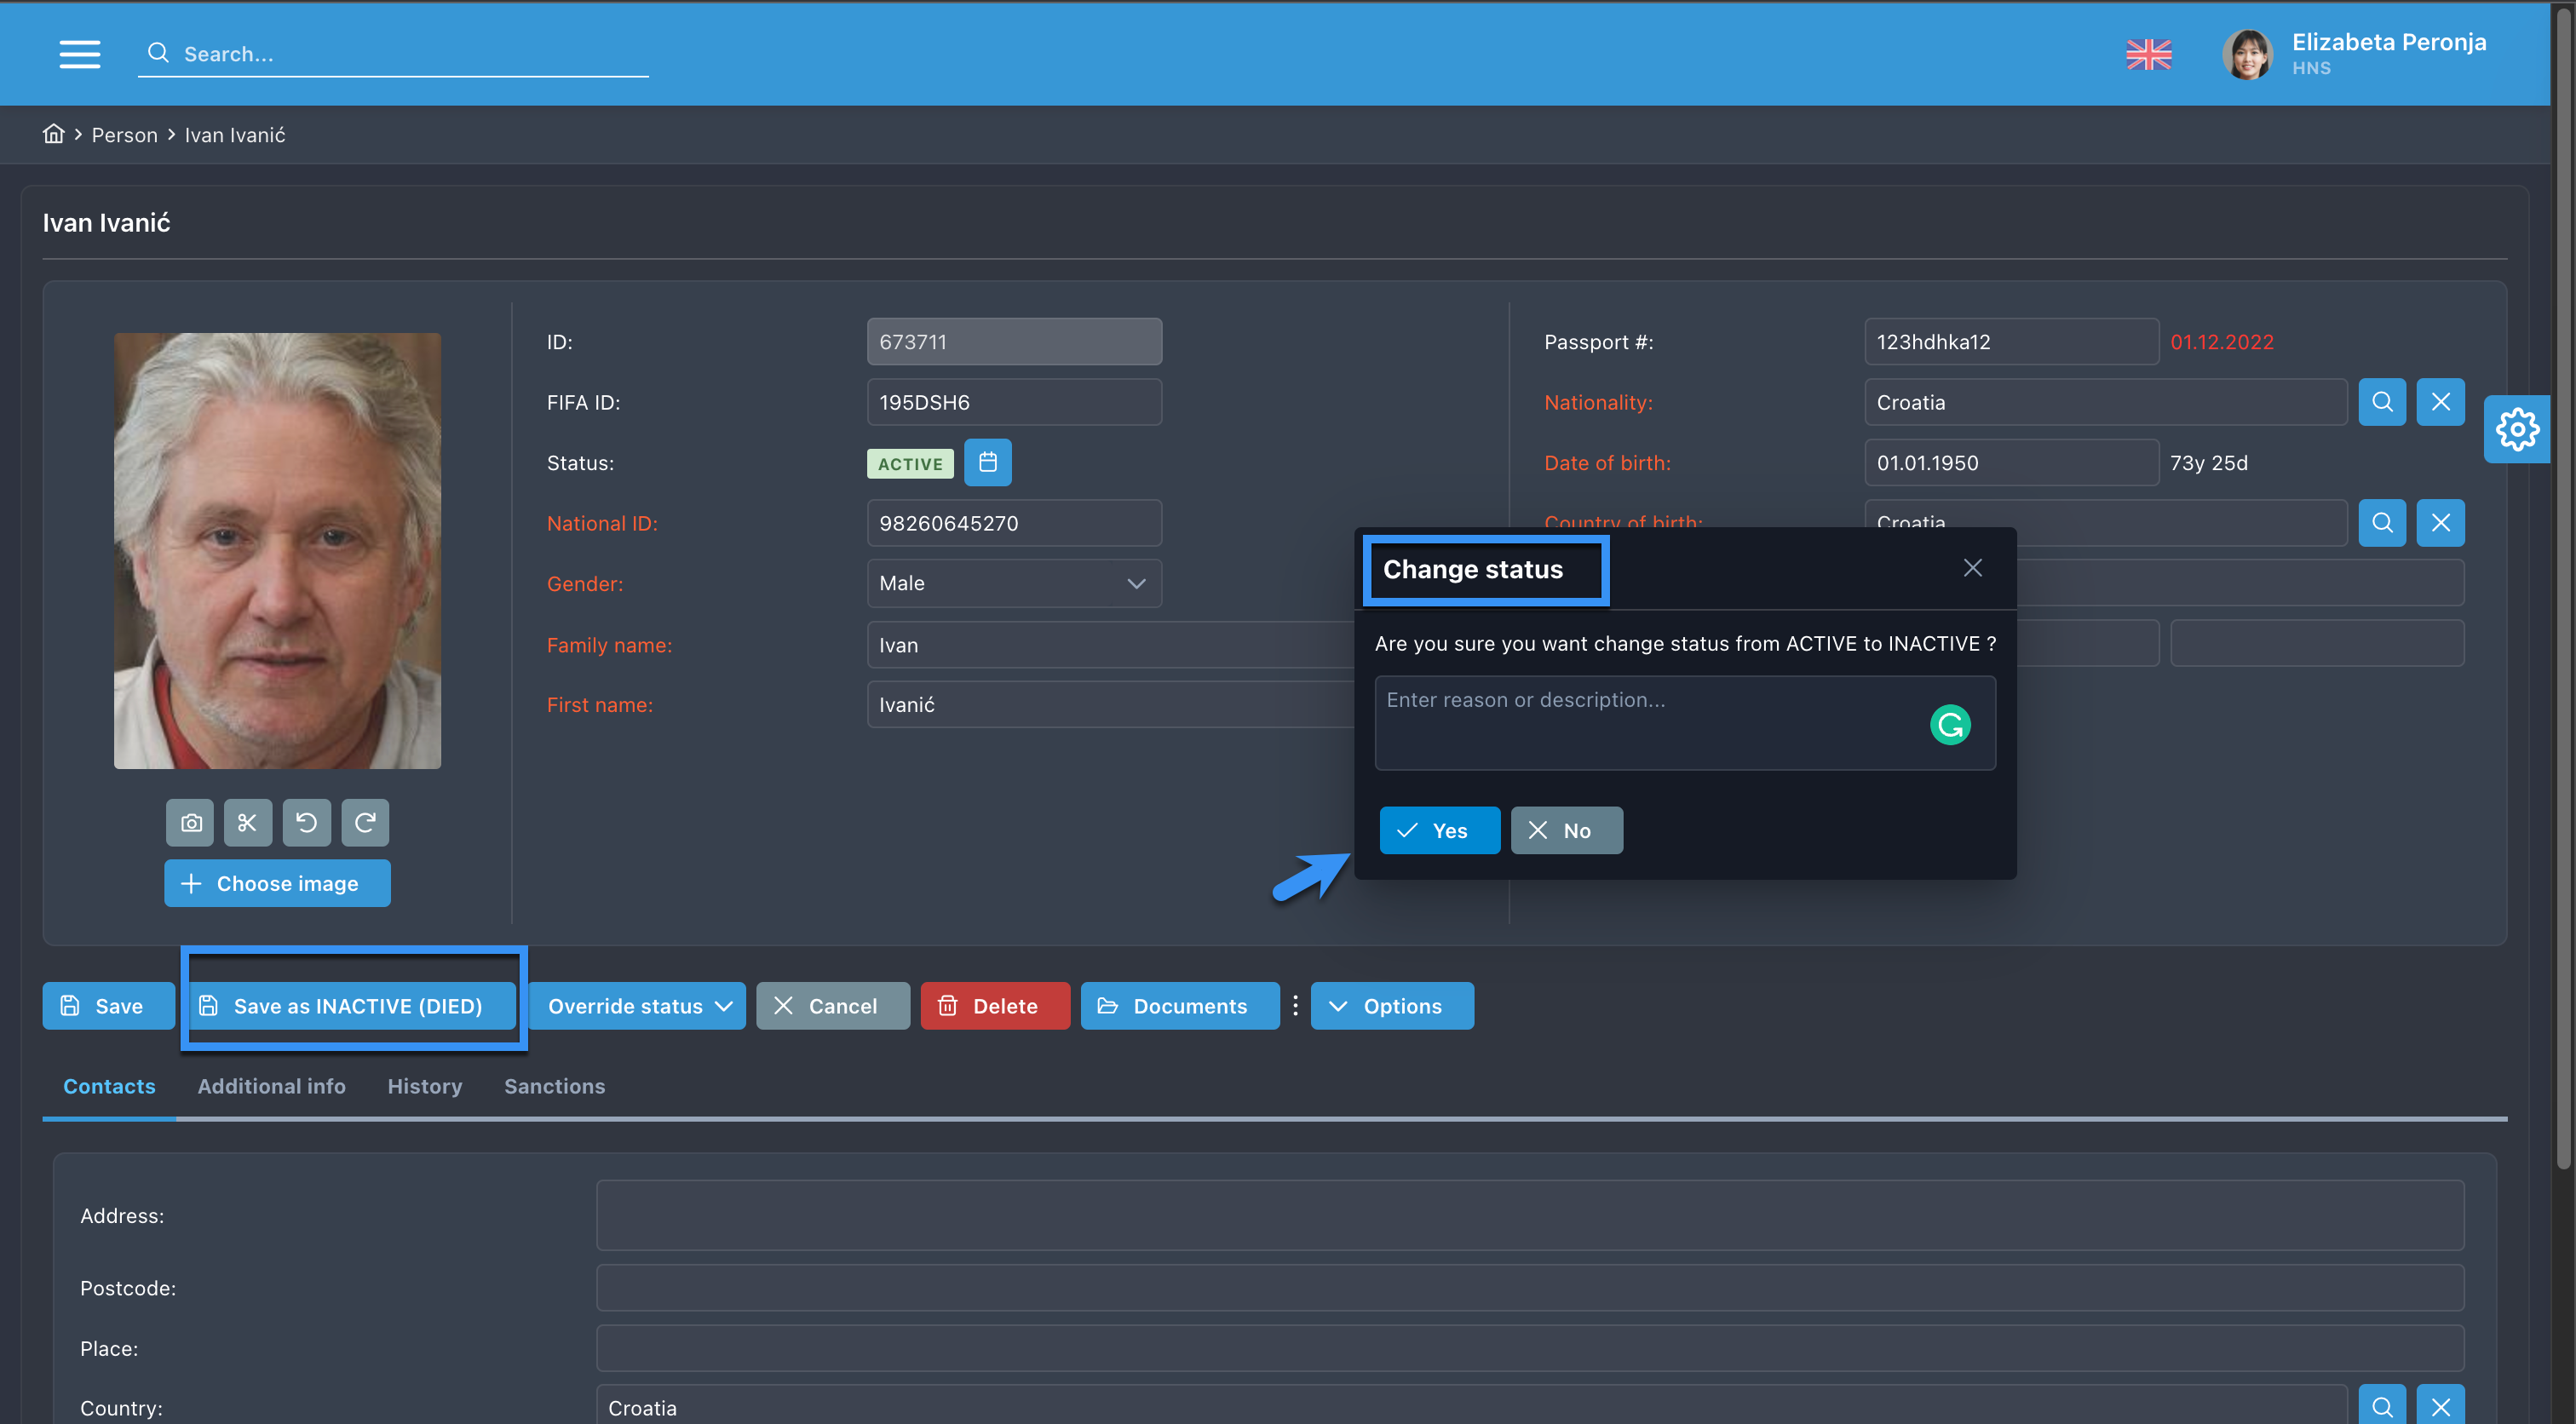The image size is (2576, 1424).
Task: Open status calendar icon next to ACTIVE
Action: coord(987,462)
